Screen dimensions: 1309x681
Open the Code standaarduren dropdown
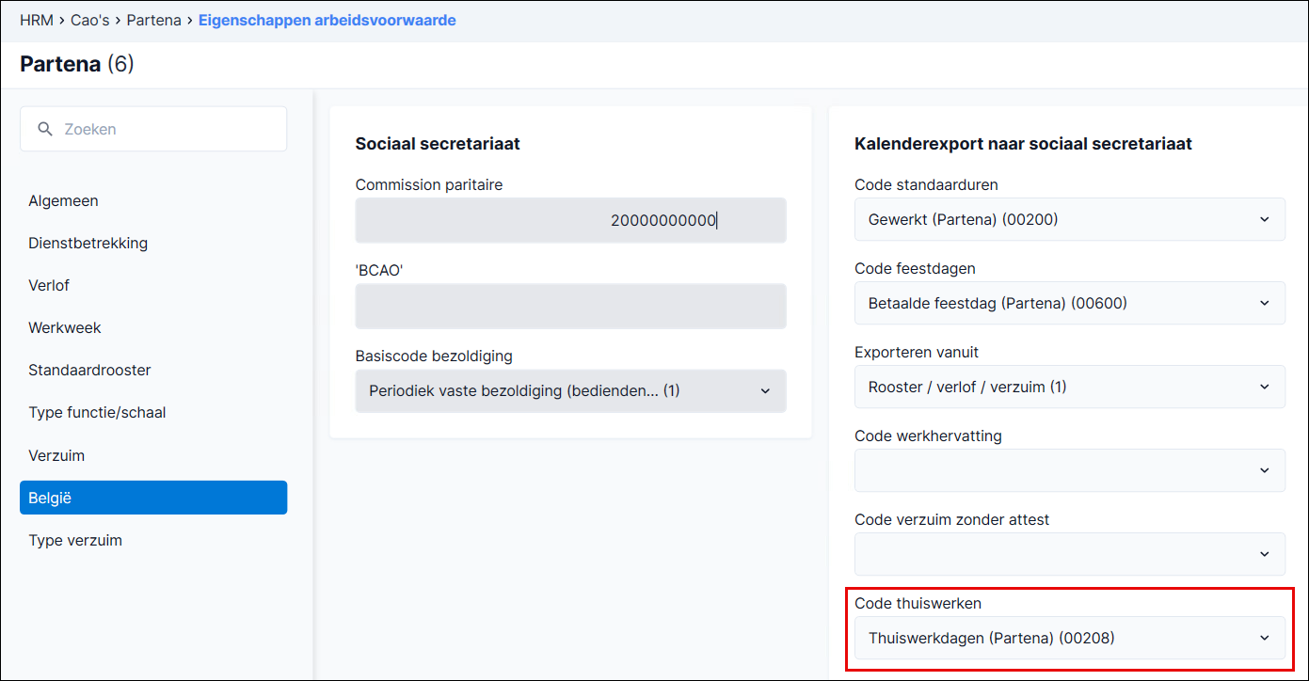tap(1069, 219)
